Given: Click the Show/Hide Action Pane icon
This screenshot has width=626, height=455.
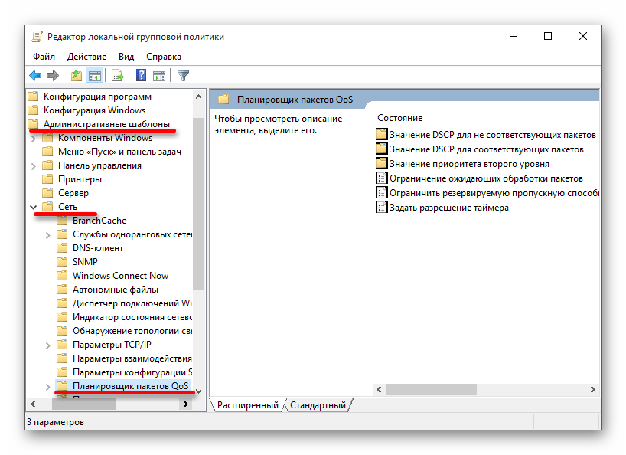Looking at the screenshot, I should [159, 75].
